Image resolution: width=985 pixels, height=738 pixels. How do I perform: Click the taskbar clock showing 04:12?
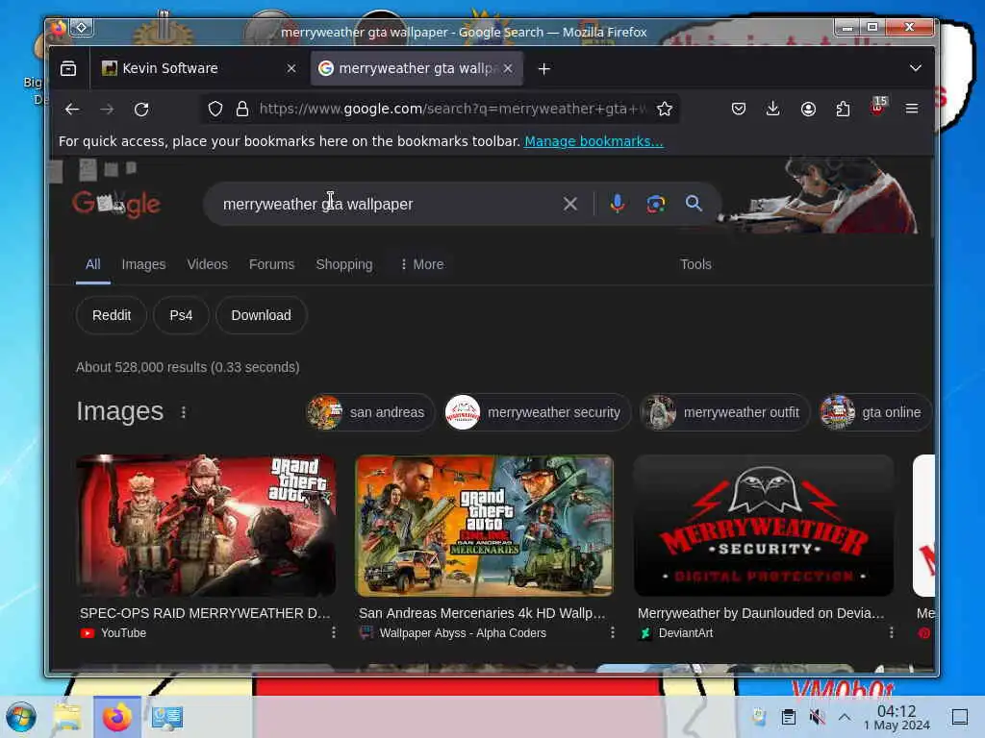point(897,718)
